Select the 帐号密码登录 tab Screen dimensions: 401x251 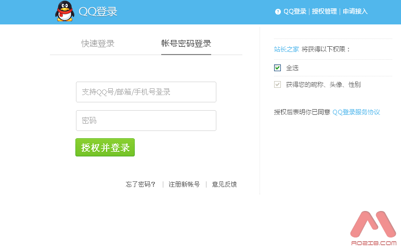(x=186, y=44)
